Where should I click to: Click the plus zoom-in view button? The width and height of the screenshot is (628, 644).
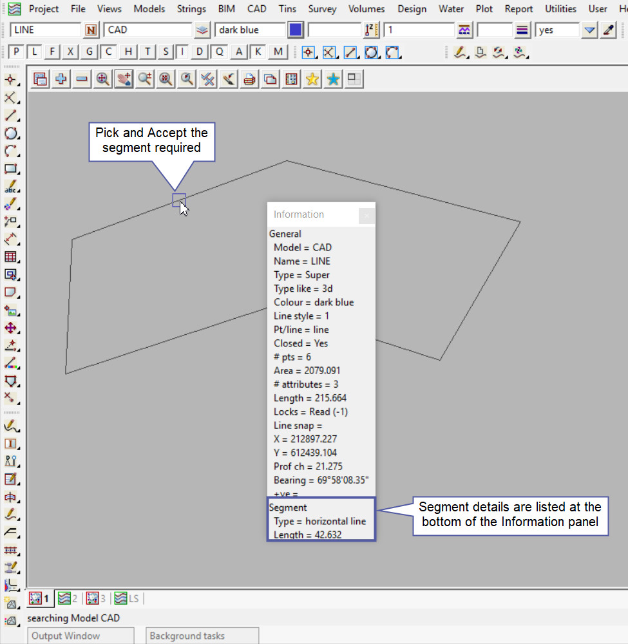[61, 79]
